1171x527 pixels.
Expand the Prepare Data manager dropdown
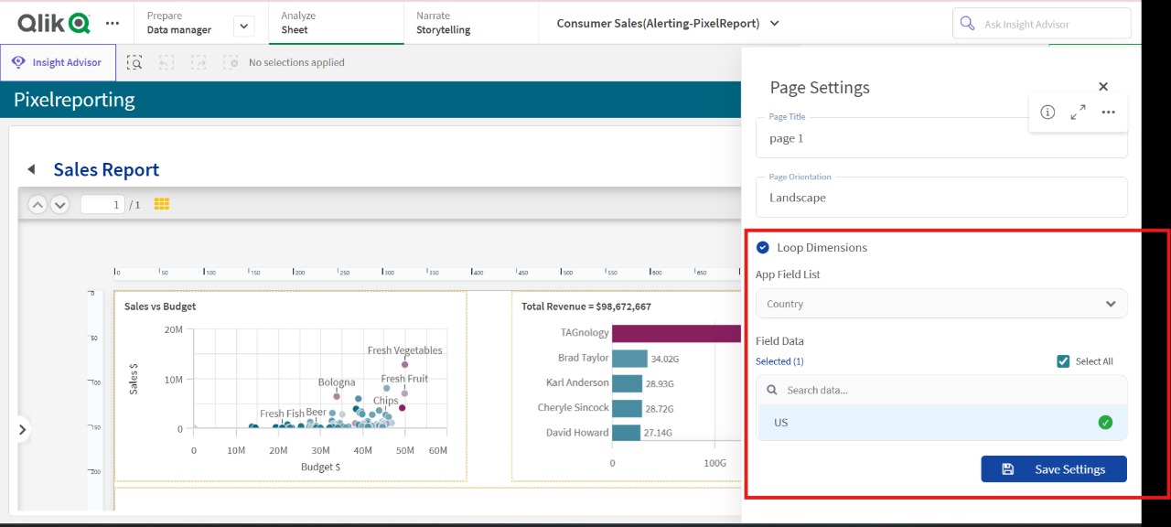click(243, 26)
